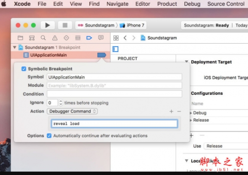Show the Project navigator folder icon
The width and height of the screenshot is (248, 175).
click(20, 38)
